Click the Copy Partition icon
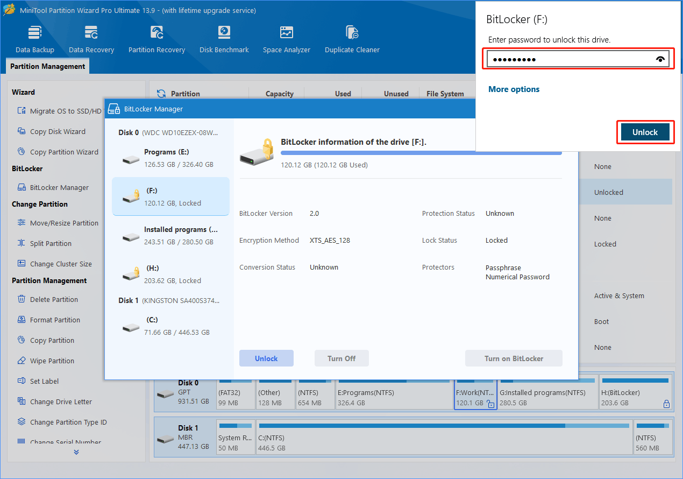The height and width of the screenshot is (479, 683). click(x=22, y=340)
